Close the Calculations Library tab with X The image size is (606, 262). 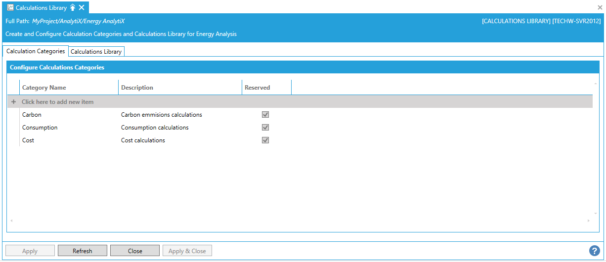click(82, 7)
